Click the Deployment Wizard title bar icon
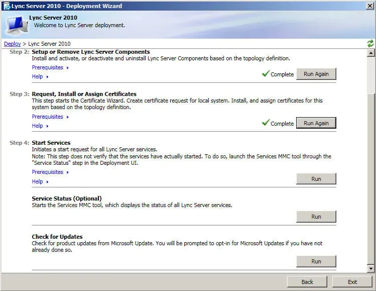376x291 pixels. tap(7, 6)
